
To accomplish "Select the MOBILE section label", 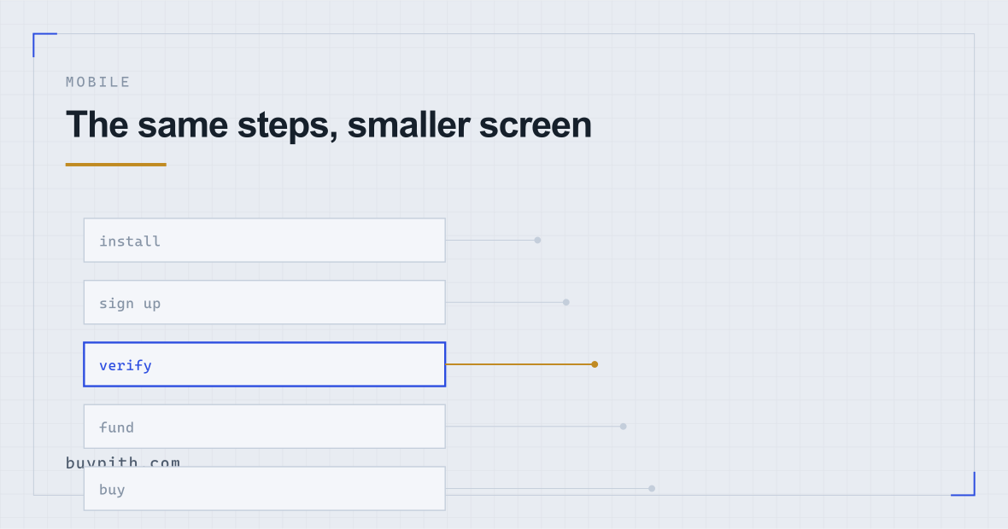I will click(x=97, y=82).
